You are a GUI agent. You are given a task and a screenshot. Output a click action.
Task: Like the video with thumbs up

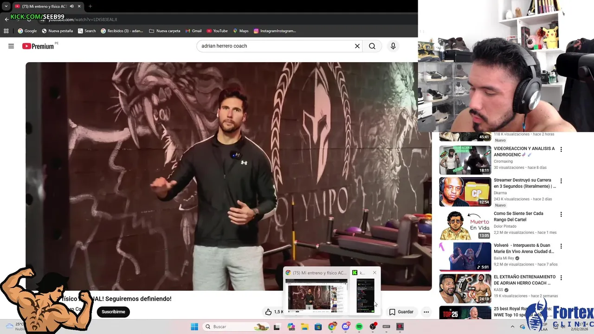click(268, 312)
